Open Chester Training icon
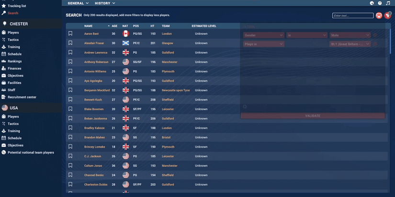395x197 pixels. coord(3,47)
